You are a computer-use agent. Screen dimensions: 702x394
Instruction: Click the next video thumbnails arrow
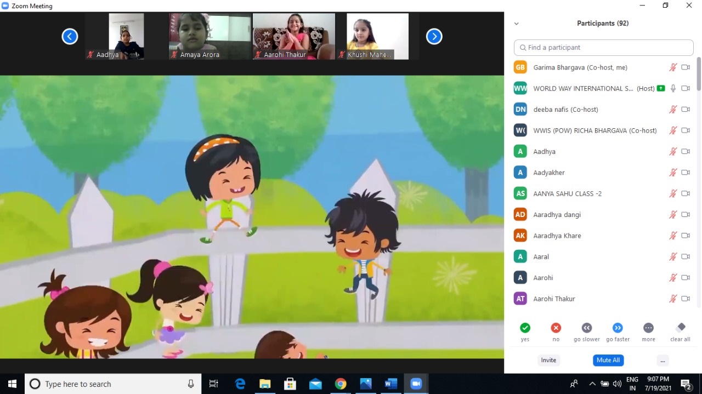tap(434, 37)
